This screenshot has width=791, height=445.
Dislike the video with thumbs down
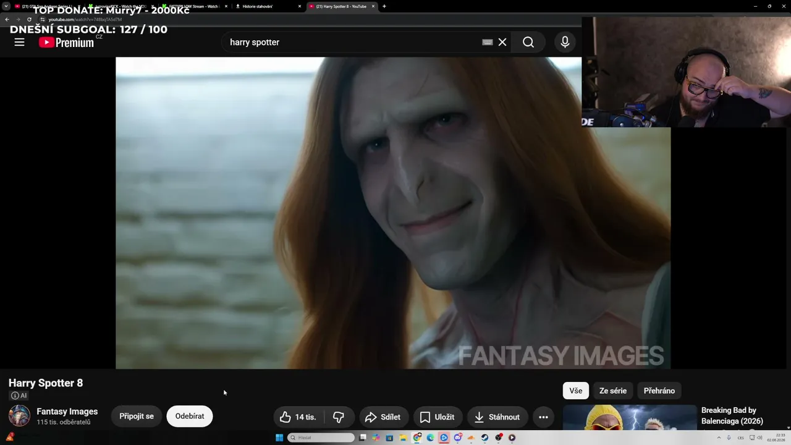point(339,417)
